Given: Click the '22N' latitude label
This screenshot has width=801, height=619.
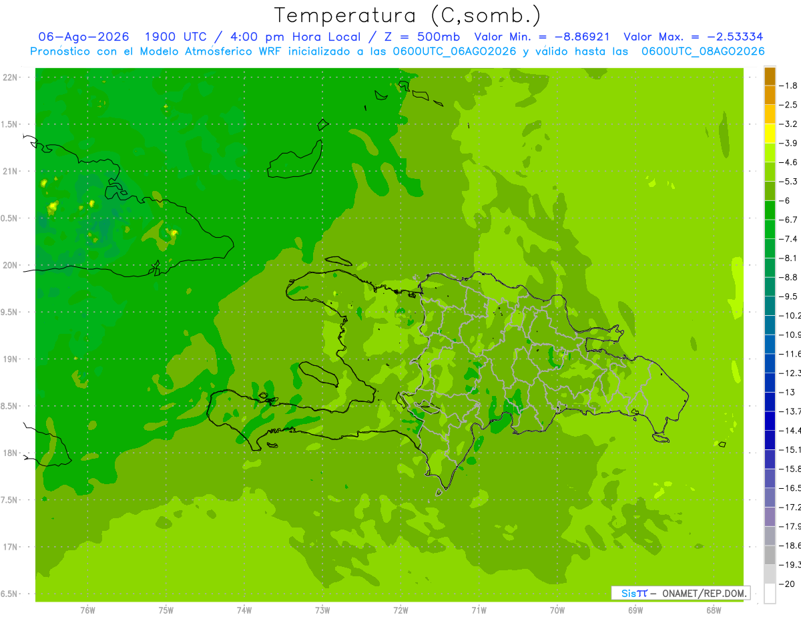Looking at the screenshot, I should pos(10,77).
